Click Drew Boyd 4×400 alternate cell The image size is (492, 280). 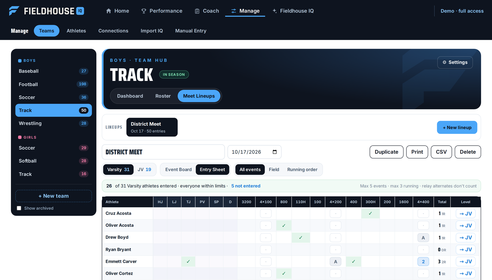pyautogui.click(x=423, y=238)
